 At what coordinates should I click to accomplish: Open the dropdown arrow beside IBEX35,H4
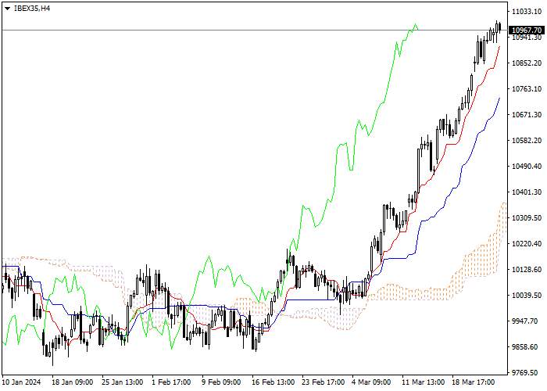(7, 9)
